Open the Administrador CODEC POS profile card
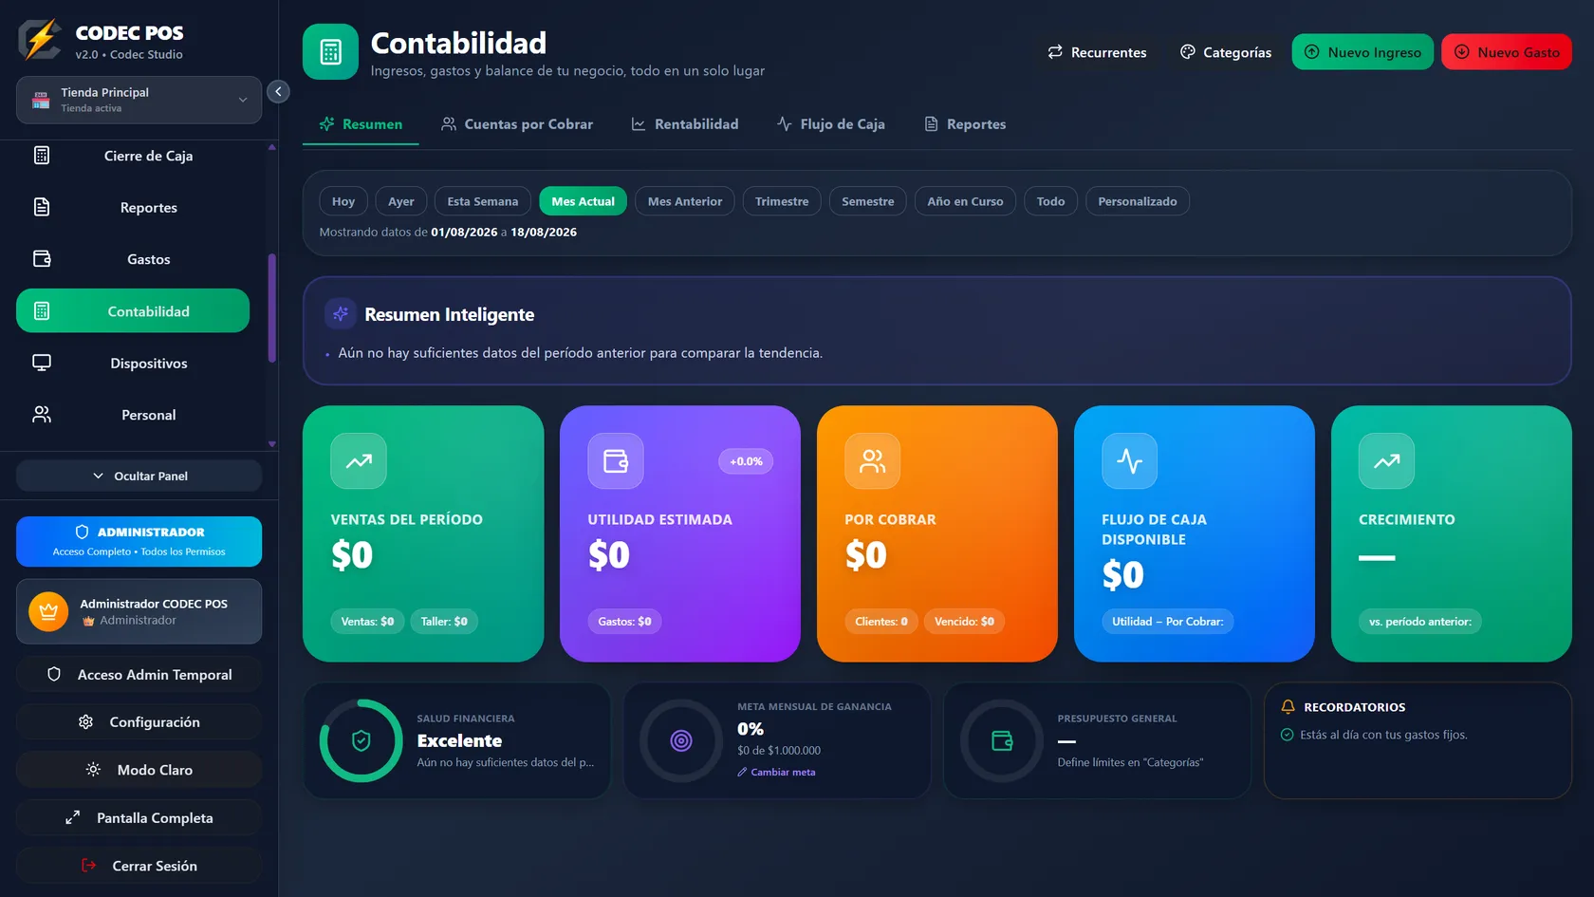This screenshot has height=897, width=1594. click(139, 611)
